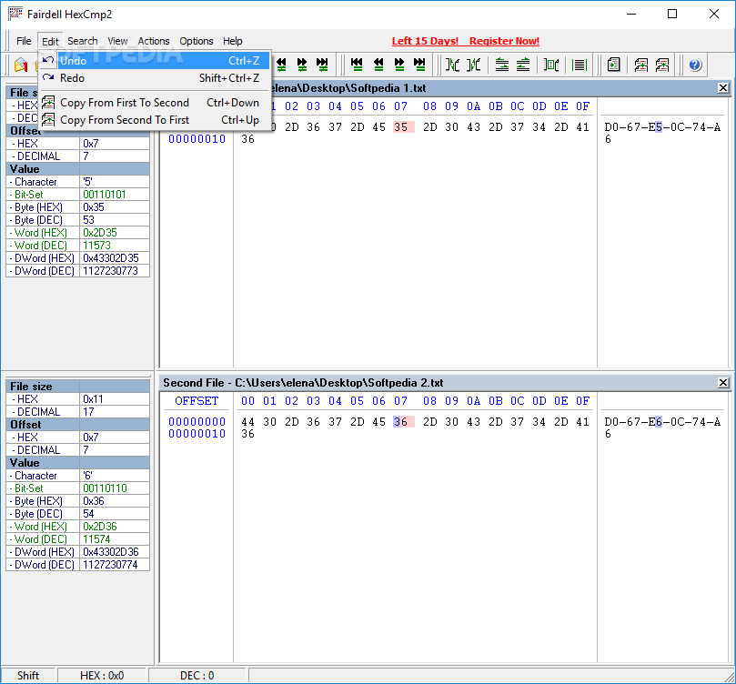The height and width of the screenshot is (684, 736).
Task: Click the next equal block toolbar icon
Action: coord(399,65)
